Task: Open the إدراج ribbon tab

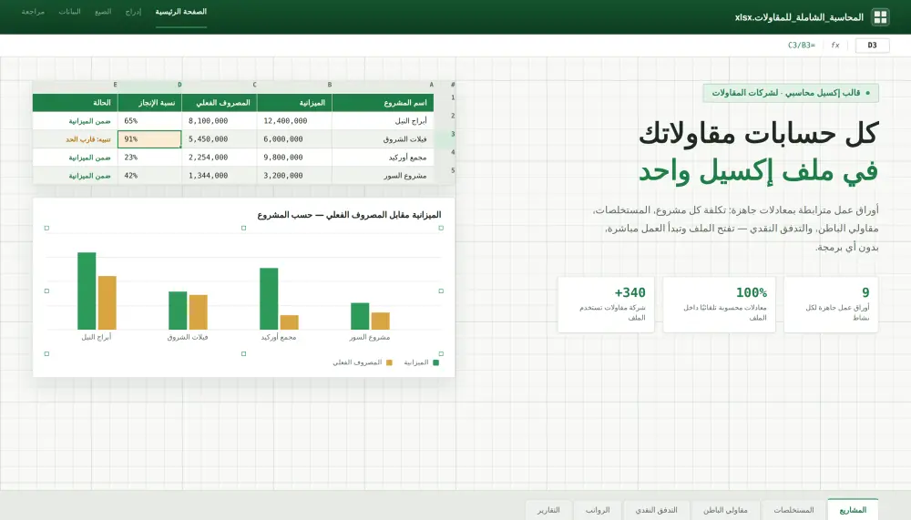Action: (x=133, y=12)
